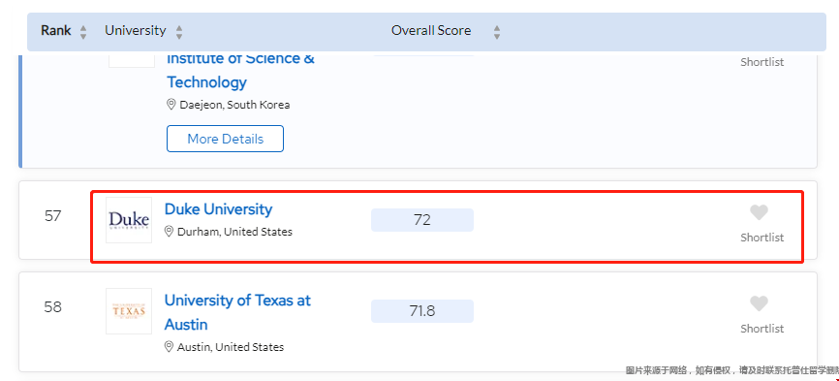Open the Duke University link

click(x=218, y=209)
